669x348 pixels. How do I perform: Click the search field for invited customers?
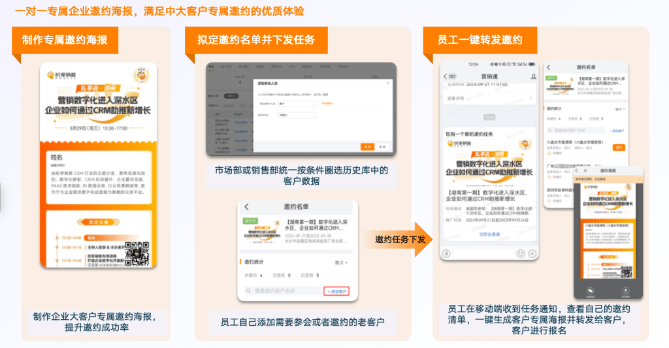(281, 291)
